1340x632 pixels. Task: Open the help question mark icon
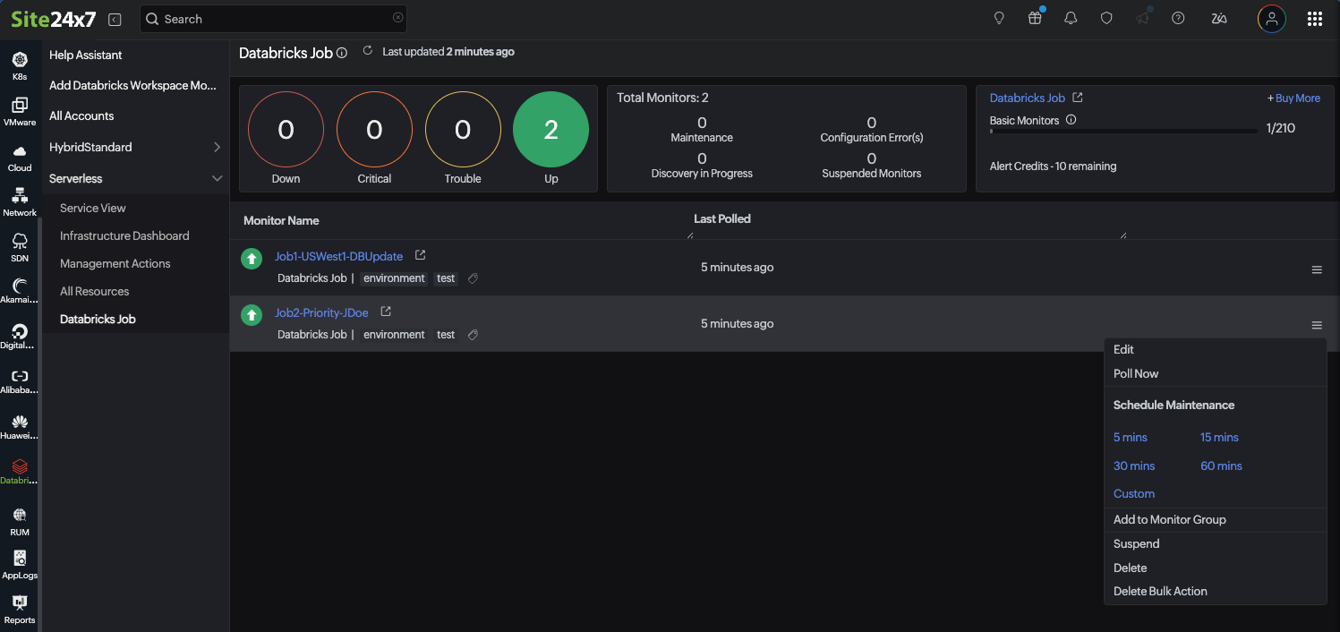1178,18
